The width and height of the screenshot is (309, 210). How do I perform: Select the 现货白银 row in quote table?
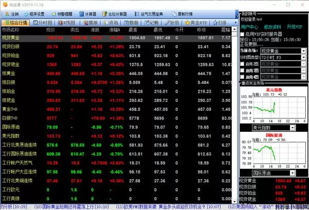point(116,47)
